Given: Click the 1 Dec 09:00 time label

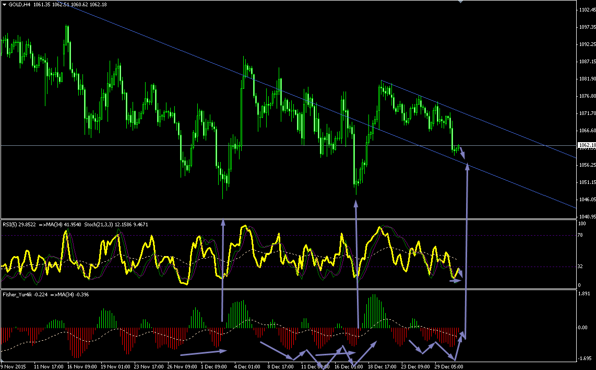Looking at the screenshot, I should (214, 366).
